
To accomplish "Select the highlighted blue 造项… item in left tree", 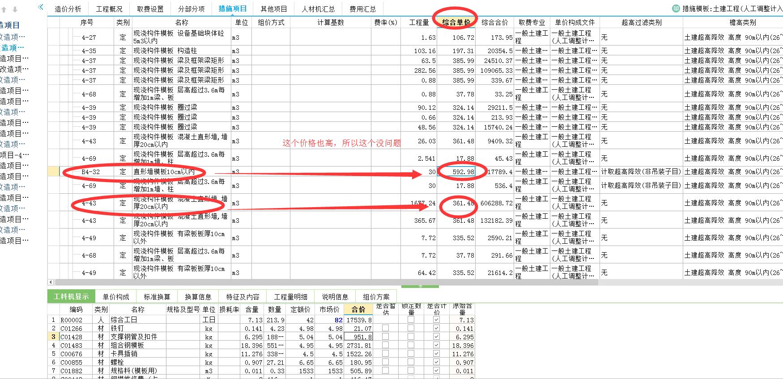I will pyautogui.click(x=12, y=48).
